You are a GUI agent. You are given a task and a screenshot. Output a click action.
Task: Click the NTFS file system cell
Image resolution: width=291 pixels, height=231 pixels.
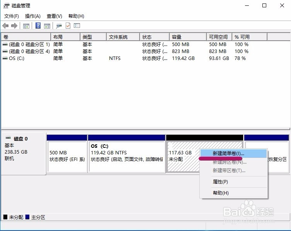point(115,58)
